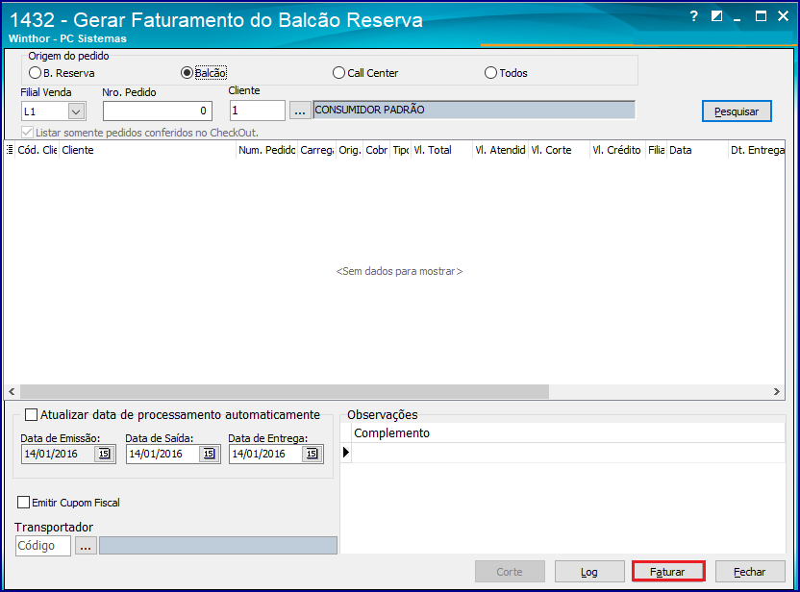Viewport: 800px width, 592px height.
Task: Sort by Vl. Total column header
Action: [x=442, y=150]
